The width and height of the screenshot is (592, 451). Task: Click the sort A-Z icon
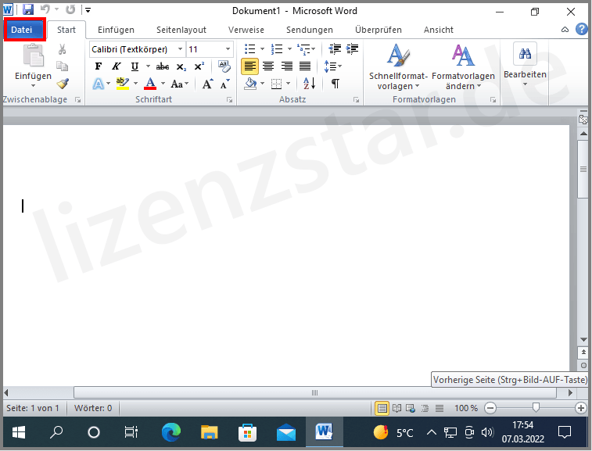coord(309,84)
